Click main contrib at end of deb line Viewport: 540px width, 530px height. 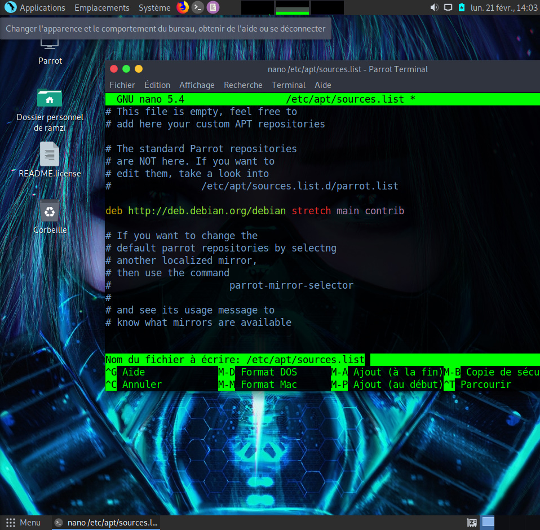370,211
